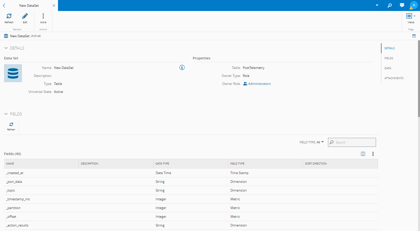Sort by the DATA TYPE column header
Image resolution: width=420 pixels, height=231 pixels.
click(162, 164)
